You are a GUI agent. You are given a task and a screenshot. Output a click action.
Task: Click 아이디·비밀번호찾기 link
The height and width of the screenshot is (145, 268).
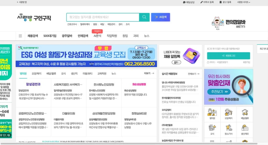(x=217, y=62)
